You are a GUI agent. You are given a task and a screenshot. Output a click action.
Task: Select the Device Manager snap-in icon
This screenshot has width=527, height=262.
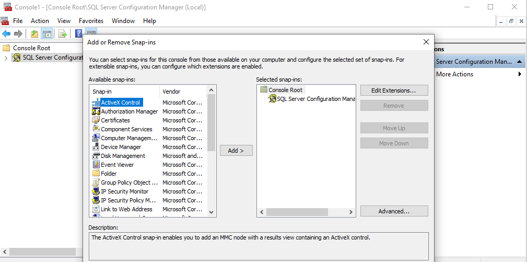(96, 147)
